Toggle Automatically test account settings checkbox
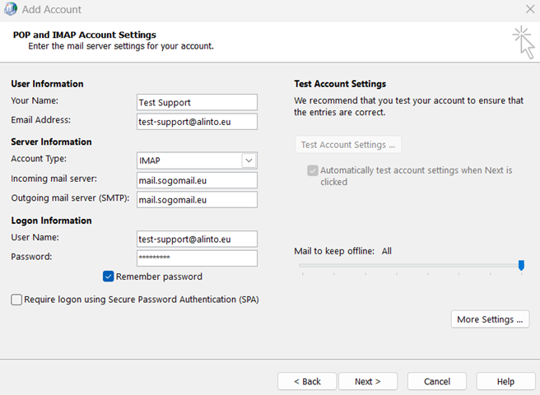 coord(313,170)
